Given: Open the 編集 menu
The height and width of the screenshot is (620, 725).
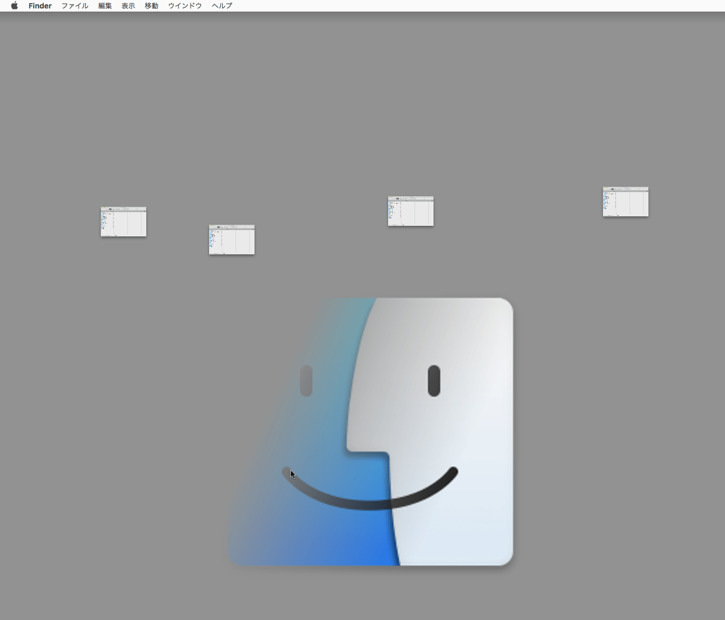Looking at the screenshot, I should coord(105,6).
